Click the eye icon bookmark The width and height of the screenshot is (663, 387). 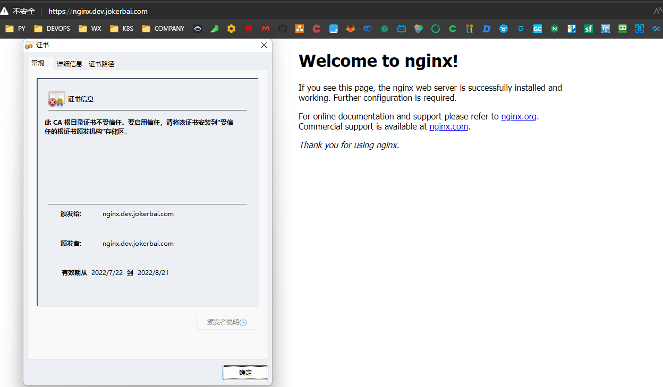[198, 29]
